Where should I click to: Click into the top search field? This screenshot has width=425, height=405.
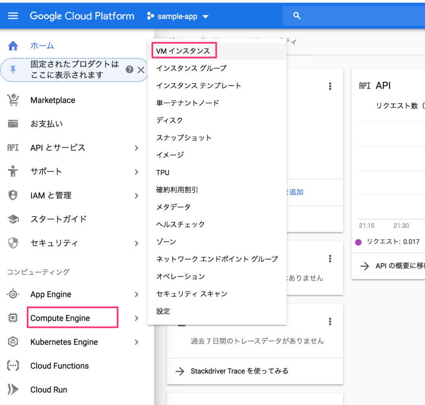354,16
